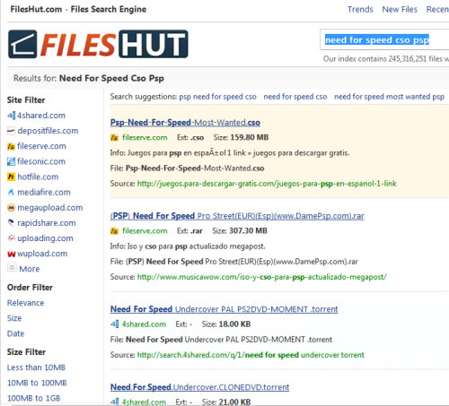Viewport: 449px width, 406px height.
Task: Click FilesHut.com - Files Search Engine title
Action: (78, 10)
